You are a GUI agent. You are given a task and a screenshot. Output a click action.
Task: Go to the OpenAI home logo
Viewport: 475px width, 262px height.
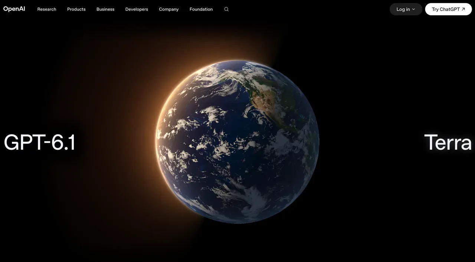[x=14, y=9]
